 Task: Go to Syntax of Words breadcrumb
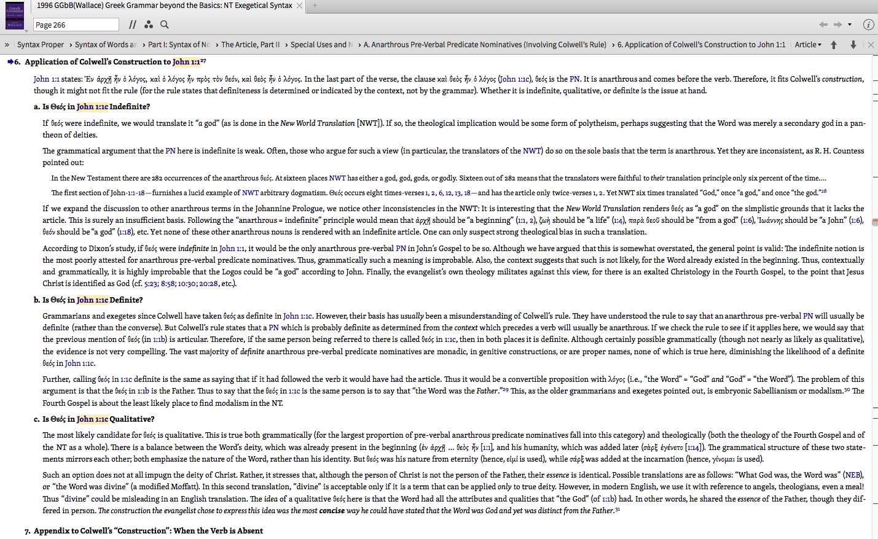click(106, 45)
